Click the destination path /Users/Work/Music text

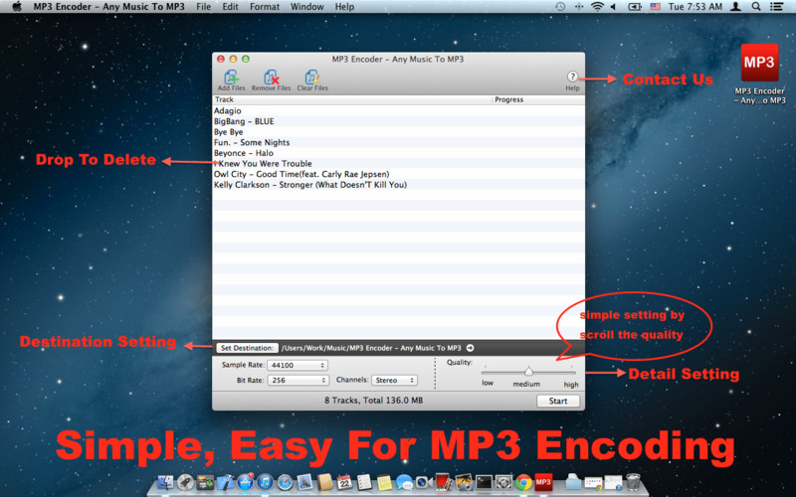point(371,348)
